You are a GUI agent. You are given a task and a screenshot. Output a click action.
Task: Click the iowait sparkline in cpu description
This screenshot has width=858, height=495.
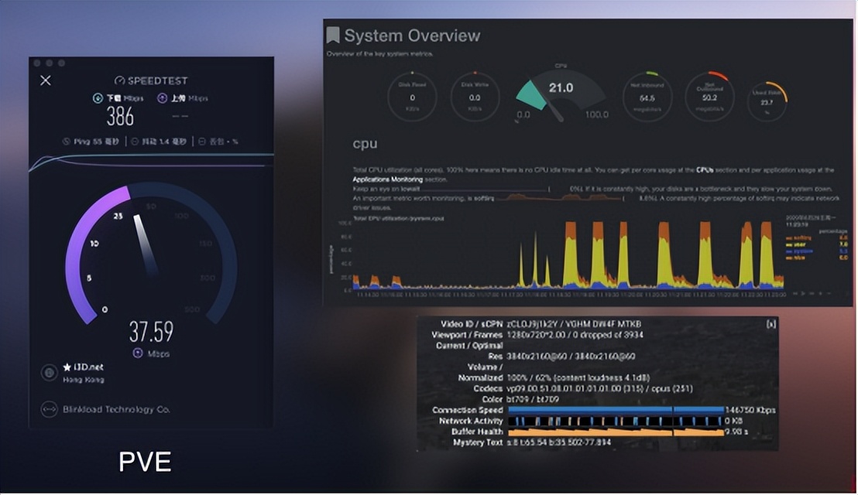pyautogui.click(x=486, y=189)
